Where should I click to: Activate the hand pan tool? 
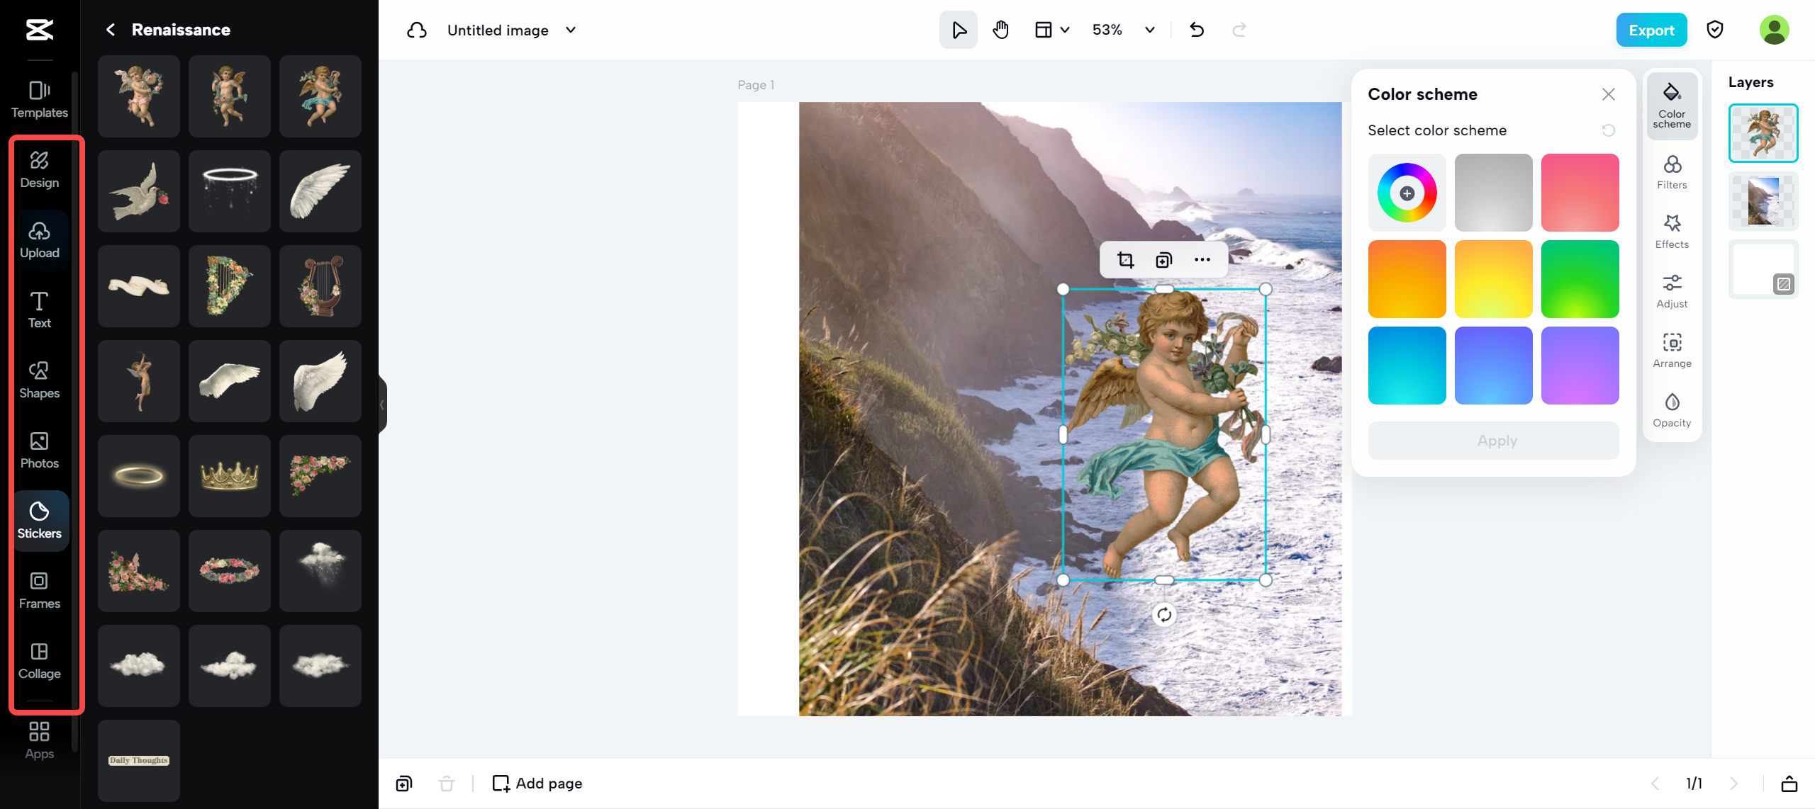1000,30
